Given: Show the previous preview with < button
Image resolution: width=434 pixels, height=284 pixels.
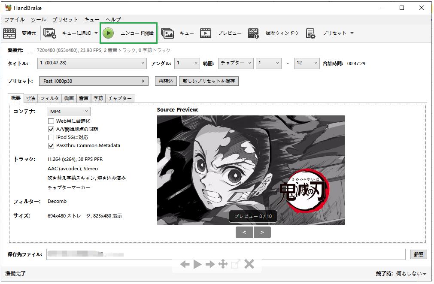Looking at the screenshot, I should 244,232.
